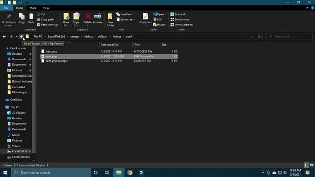Screen dimensions: 315x177
Task: Open Quick access in navigation pane
Action: point(18,48)
